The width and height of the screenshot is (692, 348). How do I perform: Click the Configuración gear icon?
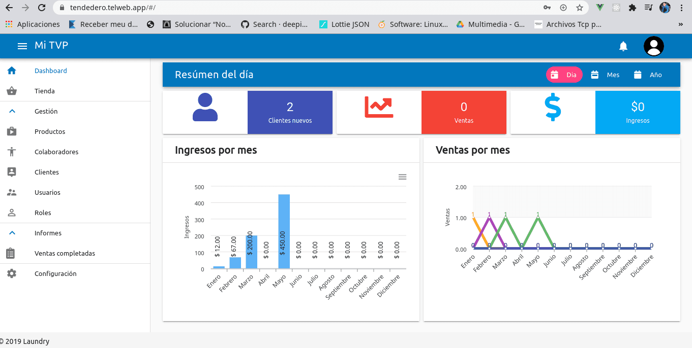[x=12, y=273]
